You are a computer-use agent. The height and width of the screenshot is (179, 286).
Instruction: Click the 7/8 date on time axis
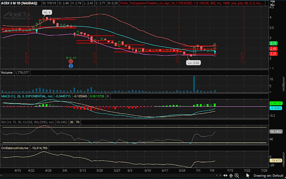(x=212, y=170)
